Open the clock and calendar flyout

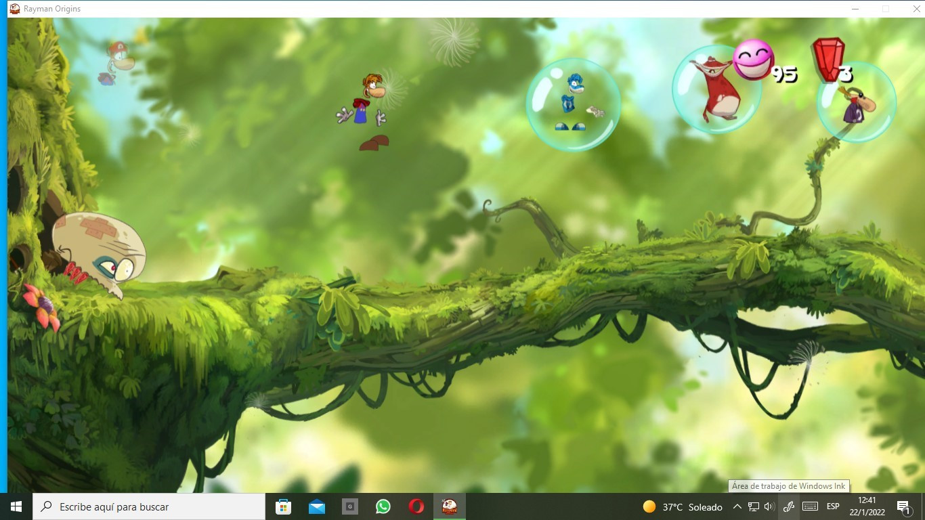pyautogui.click(x=867, y=506)
